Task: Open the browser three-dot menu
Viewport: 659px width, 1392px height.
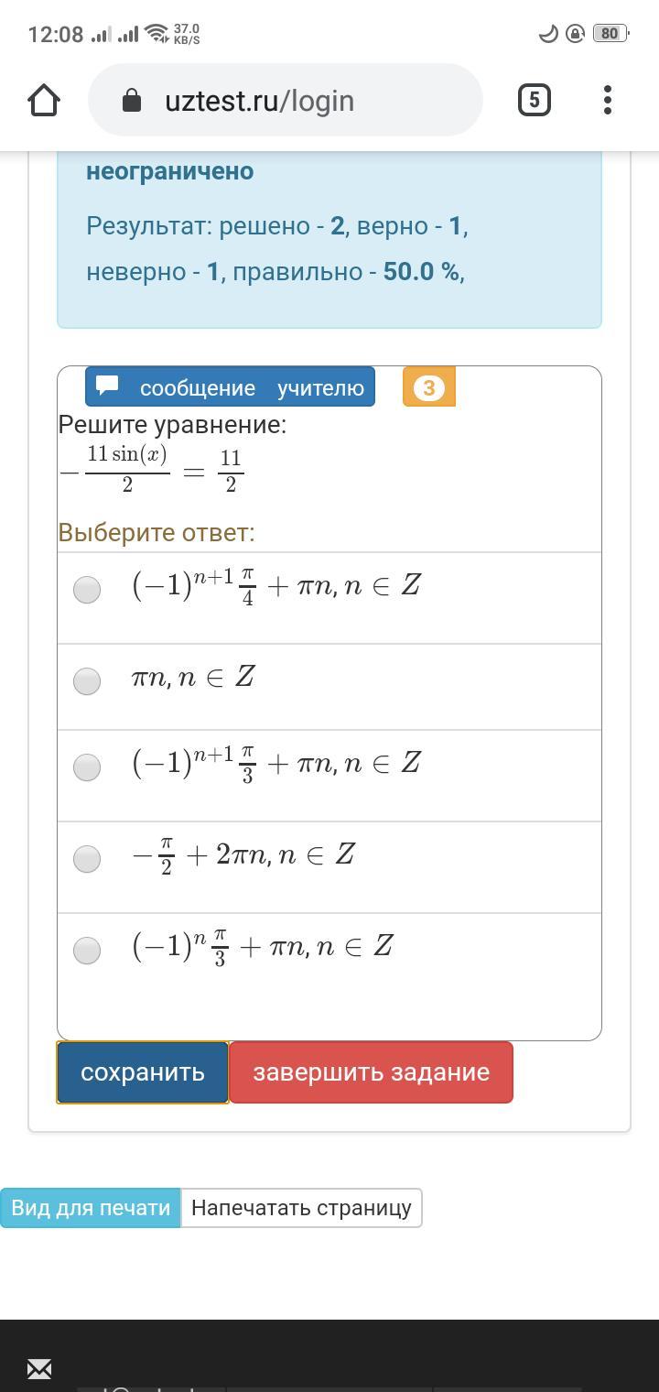Action: pos(608,100)
